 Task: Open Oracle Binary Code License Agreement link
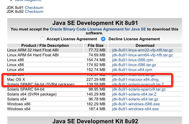click(98, 29)
